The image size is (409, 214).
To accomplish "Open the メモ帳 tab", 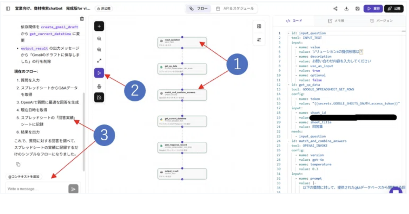I will [336, 21].
